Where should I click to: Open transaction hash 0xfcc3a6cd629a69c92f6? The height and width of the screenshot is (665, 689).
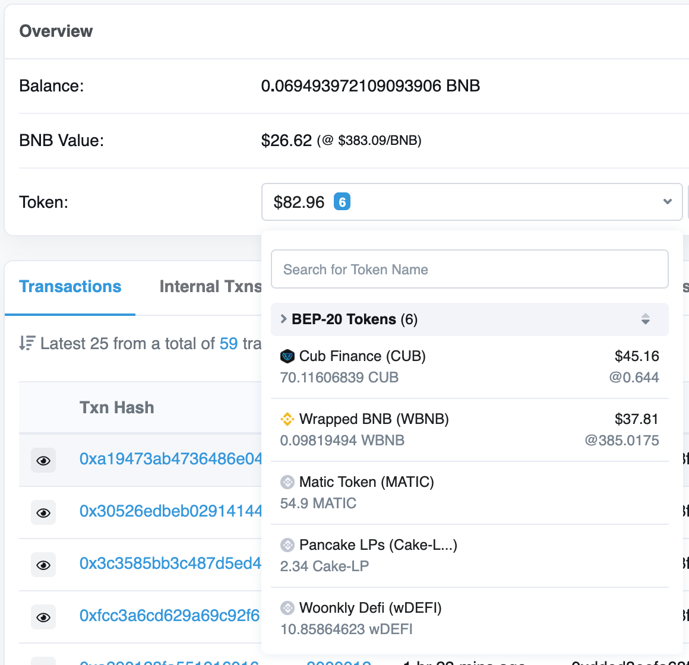click(x=170, y=616)
